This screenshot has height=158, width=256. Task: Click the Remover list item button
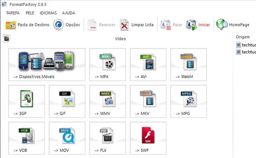click(x=101, y=25)
